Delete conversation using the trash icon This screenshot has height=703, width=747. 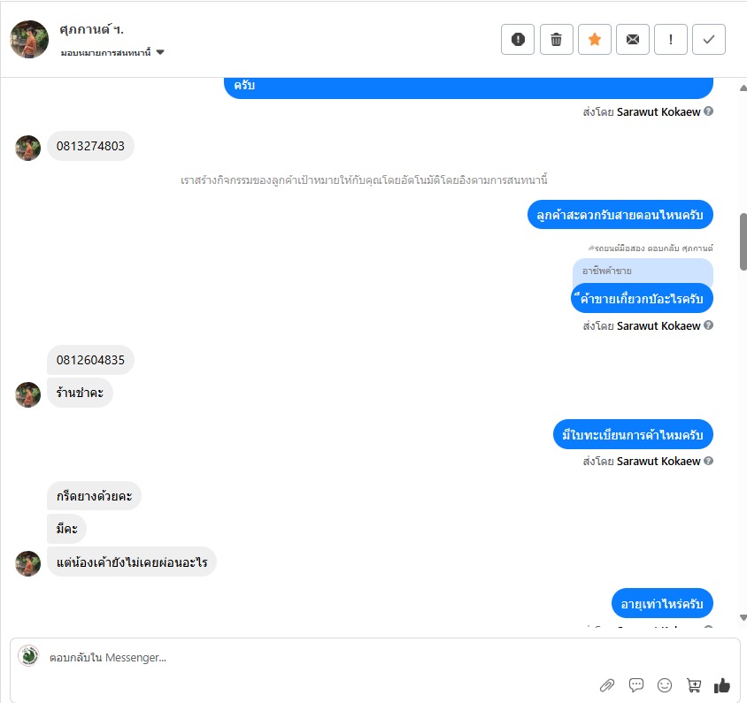pyautogui.click(x=556, y=40)
